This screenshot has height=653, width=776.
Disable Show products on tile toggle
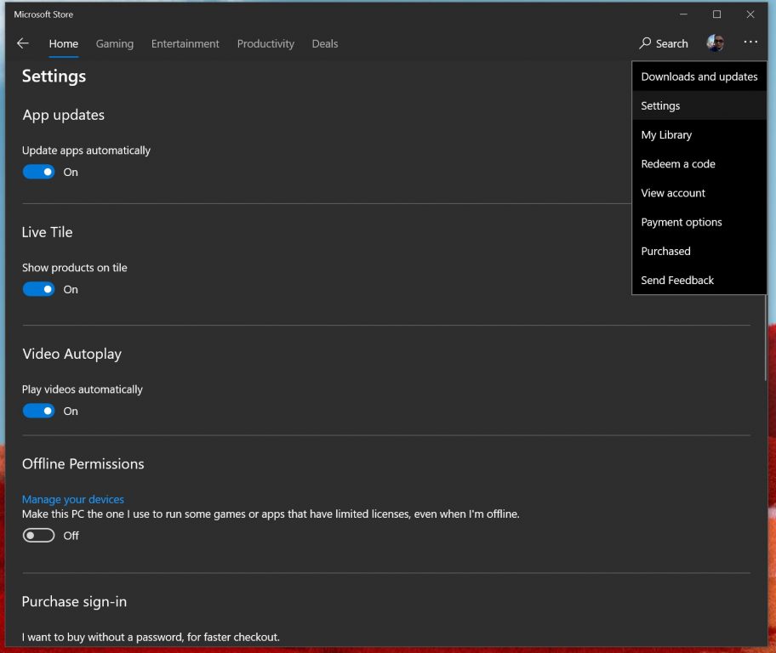pos(38,289)
